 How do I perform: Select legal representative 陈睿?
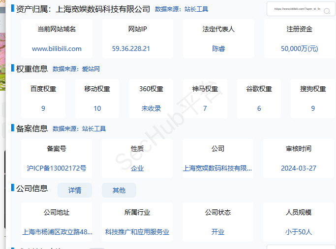(x=218, y=49)
